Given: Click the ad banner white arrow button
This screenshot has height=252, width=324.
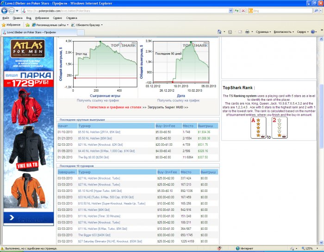Looking at the screenshot, I should (12, 217).
